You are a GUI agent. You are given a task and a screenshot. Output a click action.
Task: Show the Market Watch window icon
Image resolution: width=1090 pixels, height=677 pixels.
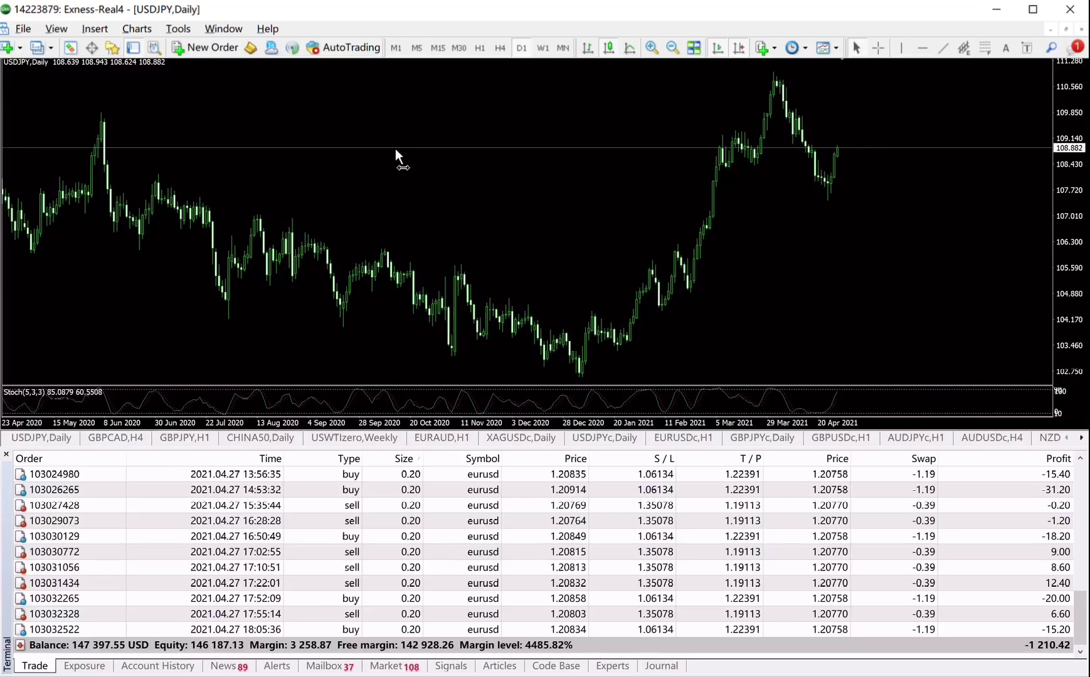coord(70,48)
